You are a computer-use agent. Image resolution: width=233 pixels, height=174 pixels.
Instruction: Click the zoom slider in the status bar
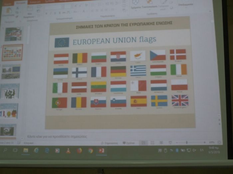click(x=187, y=143)
